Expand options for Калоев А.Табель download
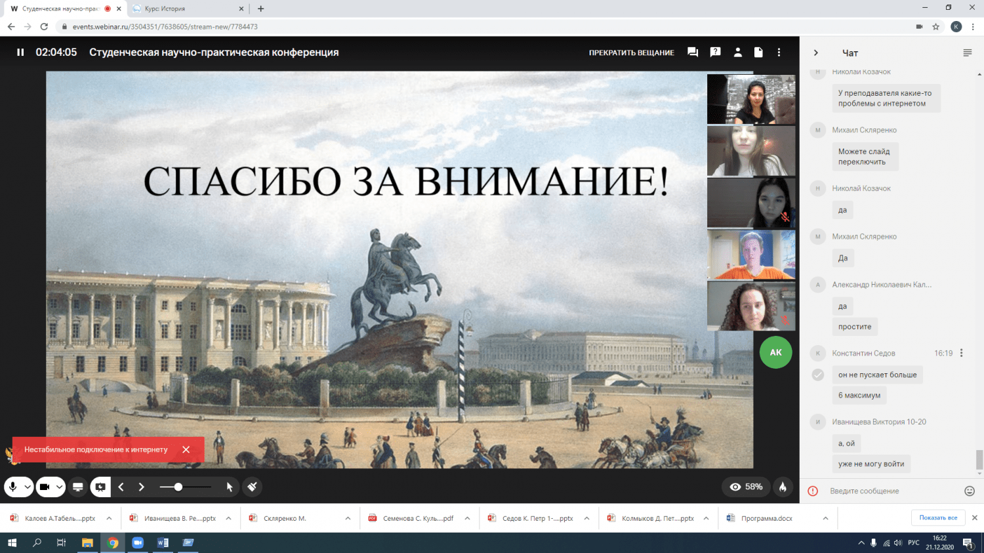This screenshot has width=984, height=553. pyautogui.click(x=109, y=518)
